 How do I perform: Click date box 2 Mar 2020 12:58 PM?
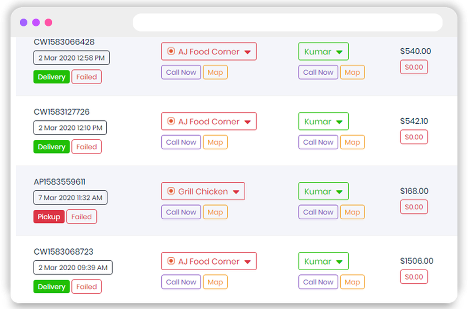tap(72, 58)
